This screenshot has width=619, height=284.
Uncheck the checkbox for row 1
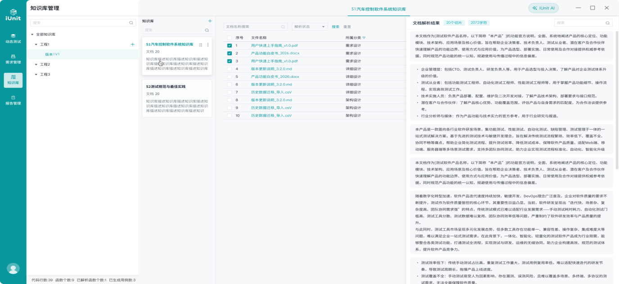point(230,45)
